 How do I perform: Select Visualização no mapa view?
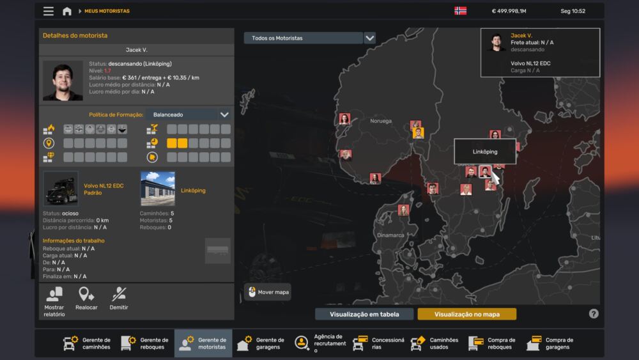pyautogui.click(x=466, y=314)
